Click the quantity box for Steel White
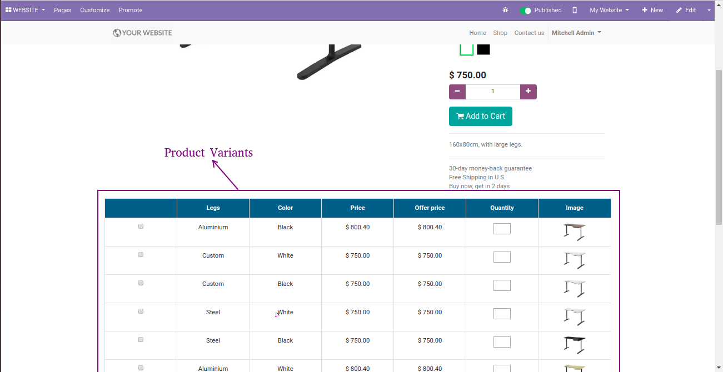 coord(502,314)
